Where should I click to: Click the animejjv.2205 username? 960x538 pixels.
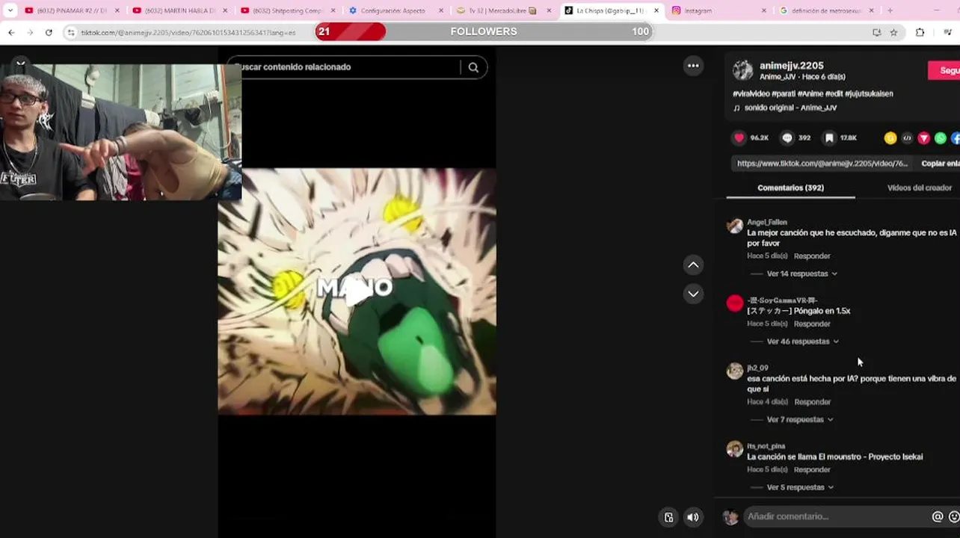coord(791,66)
